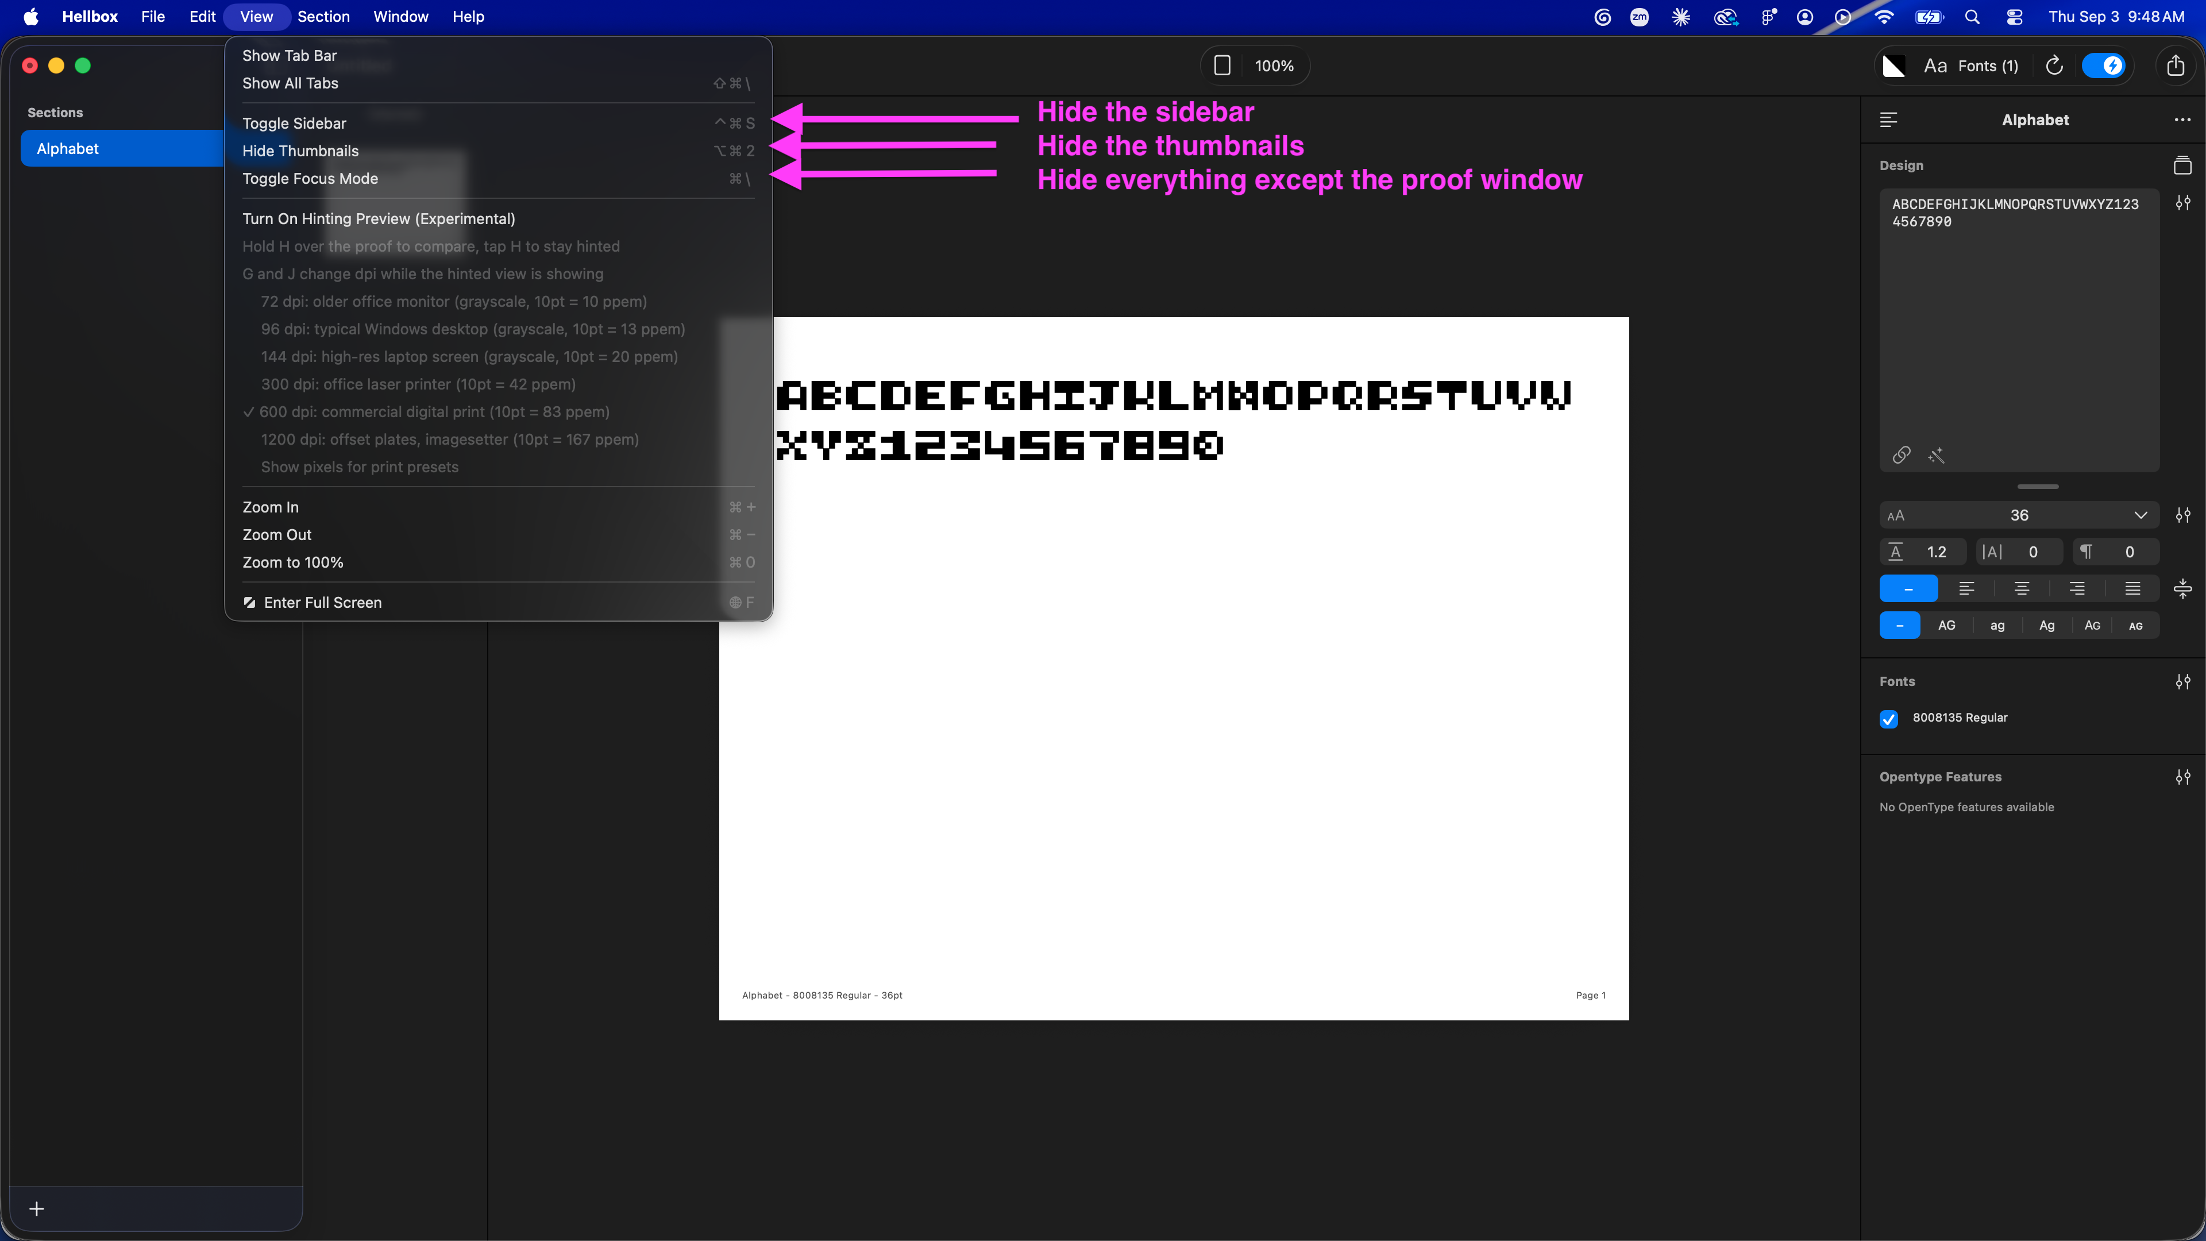Open the Opentype Features sliders icon
Viewport: 2206px width, 1241px height.
tap(2183, 777)
